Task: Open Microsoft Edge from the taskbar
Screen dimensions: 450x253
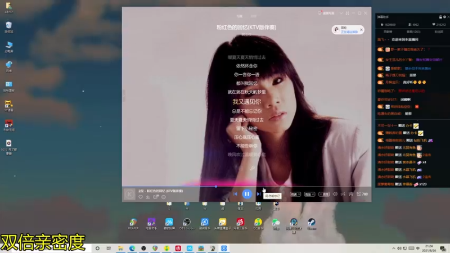Action: click(x=132, y=249)
